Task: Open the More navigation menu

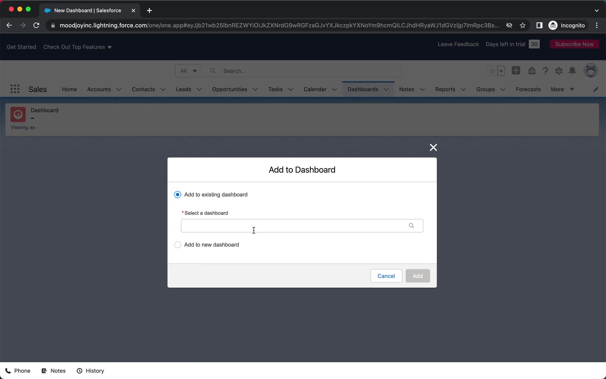Action: point(562,89)
